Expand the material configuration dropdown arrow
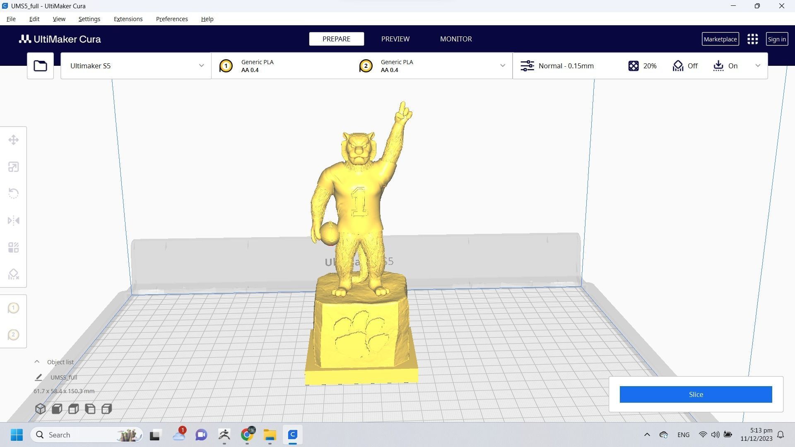 point(502,66)
